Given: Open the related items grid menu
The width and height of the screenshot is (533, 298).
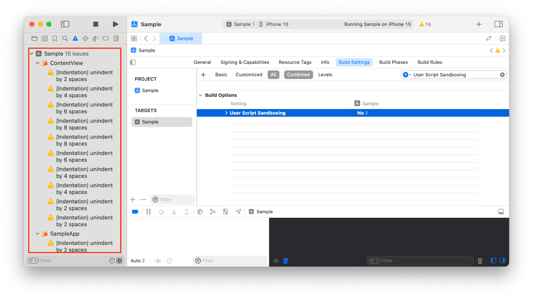Looking at the screenshot, I should tap(134, 38).
